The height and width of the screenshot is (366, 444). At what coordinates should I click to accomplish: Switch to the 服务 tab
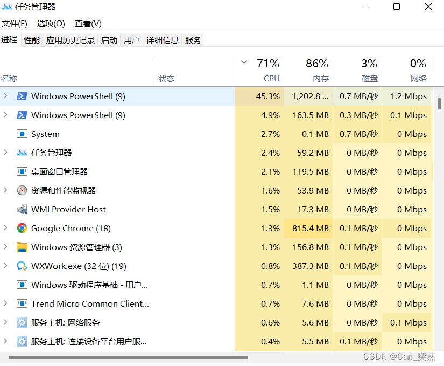pyautogui.click(x=193, y=39)
